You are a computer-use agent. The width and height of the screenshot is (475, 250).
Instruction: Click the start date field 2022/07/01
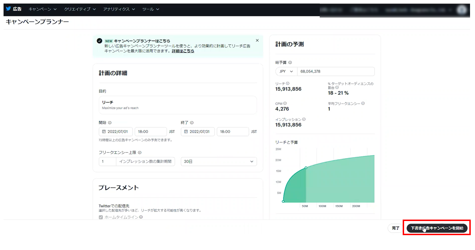click(116, 132)
